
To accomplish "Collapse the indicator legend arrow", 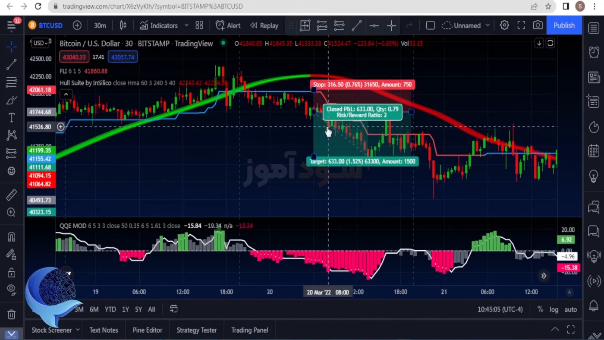I will (x=66, y=94).
